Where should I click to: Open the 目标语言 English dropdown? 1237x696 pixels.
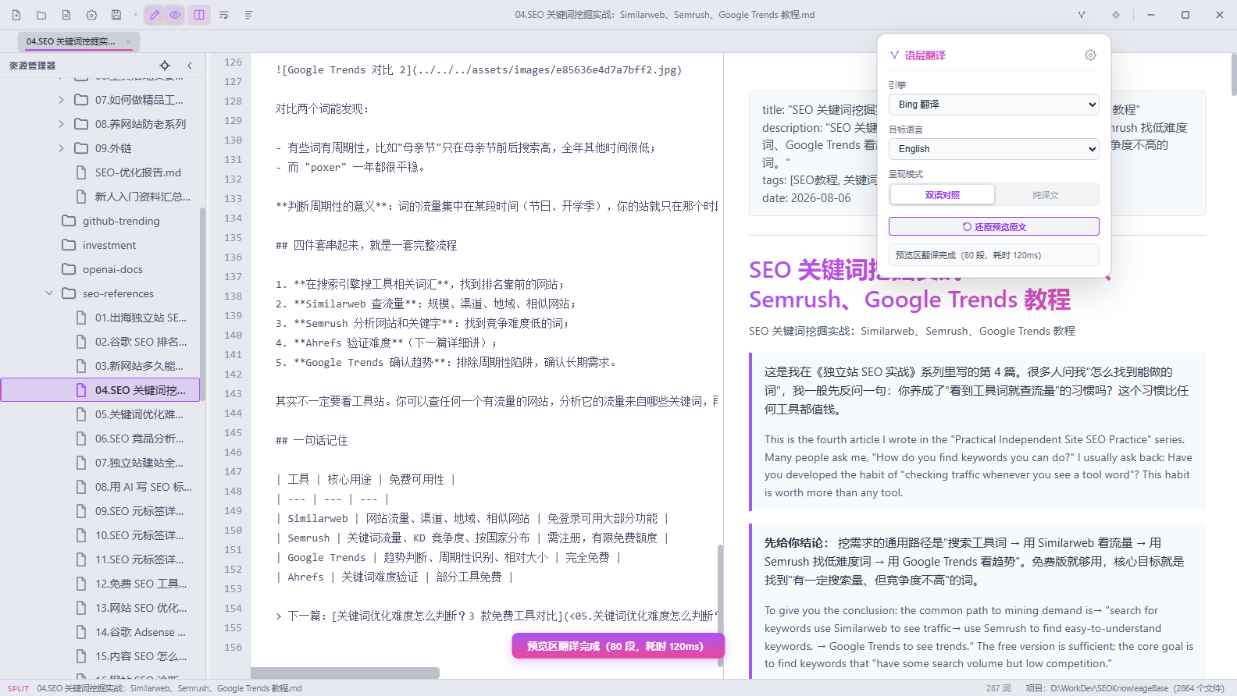[x=993, y=149]
